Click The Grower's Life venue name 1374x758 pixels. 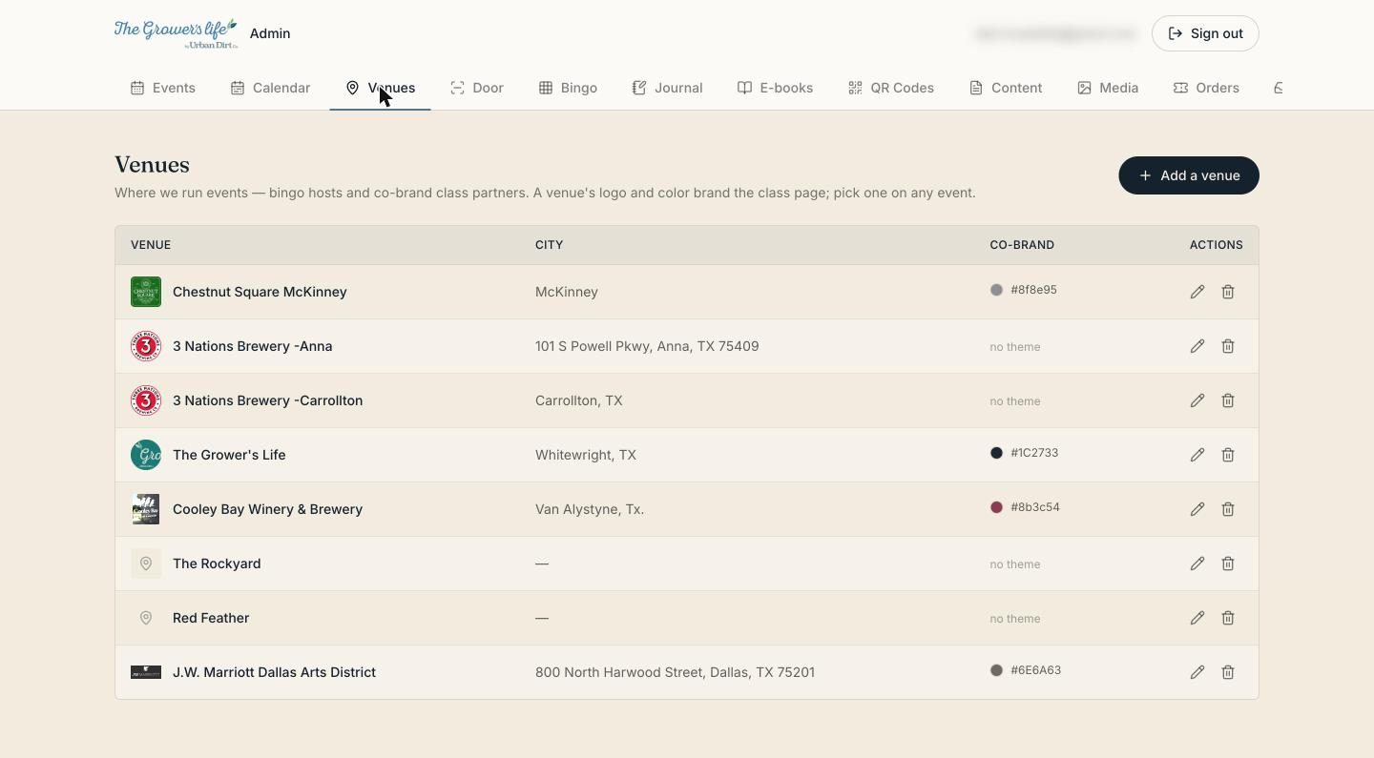(x=229, y=455)
